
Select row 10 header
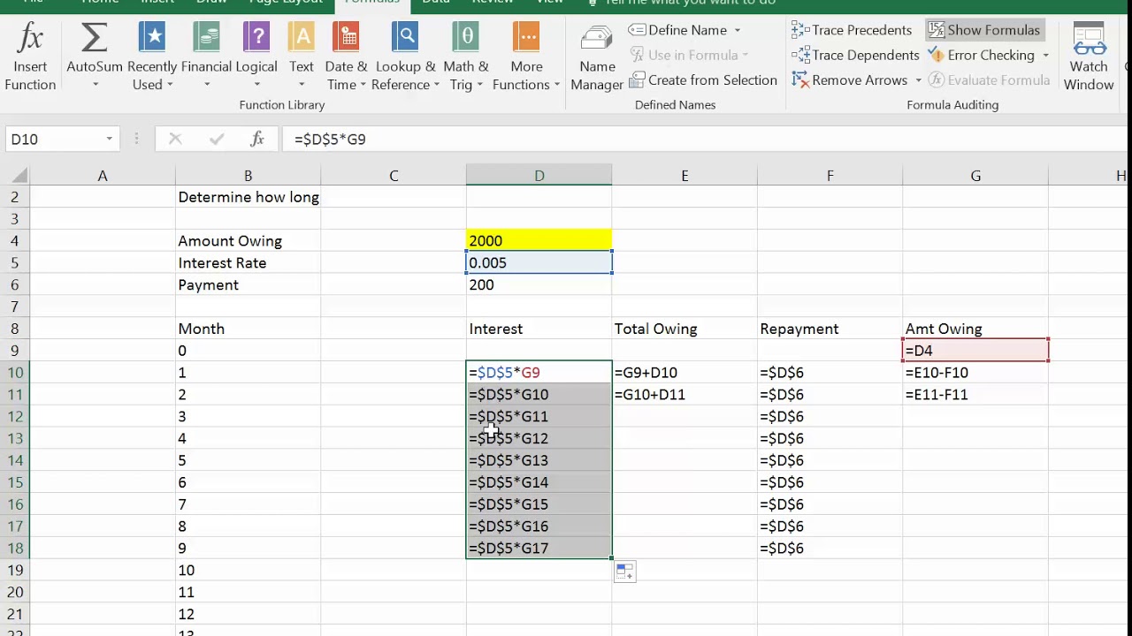pyautogui.click(x=15, y=373)
